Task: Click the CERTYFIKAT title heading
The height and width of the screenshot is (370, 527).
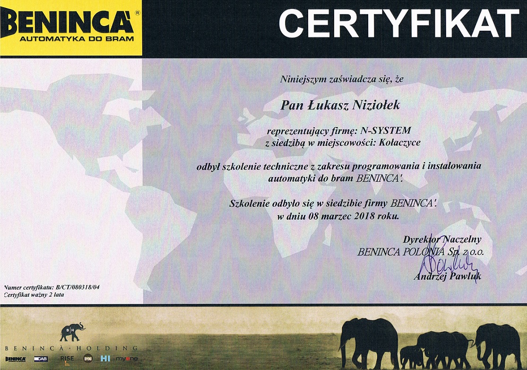Action: pos(399,24)
